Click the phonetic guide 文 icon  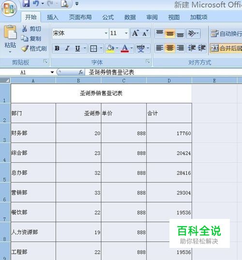pos(140,49)
